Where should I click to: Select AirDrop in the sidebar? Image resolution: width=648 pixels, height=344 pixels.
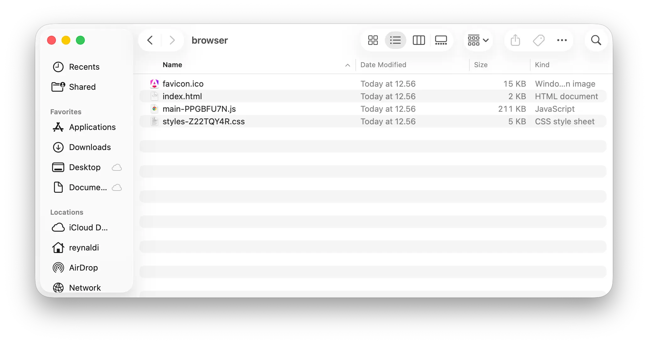[84, 267]
